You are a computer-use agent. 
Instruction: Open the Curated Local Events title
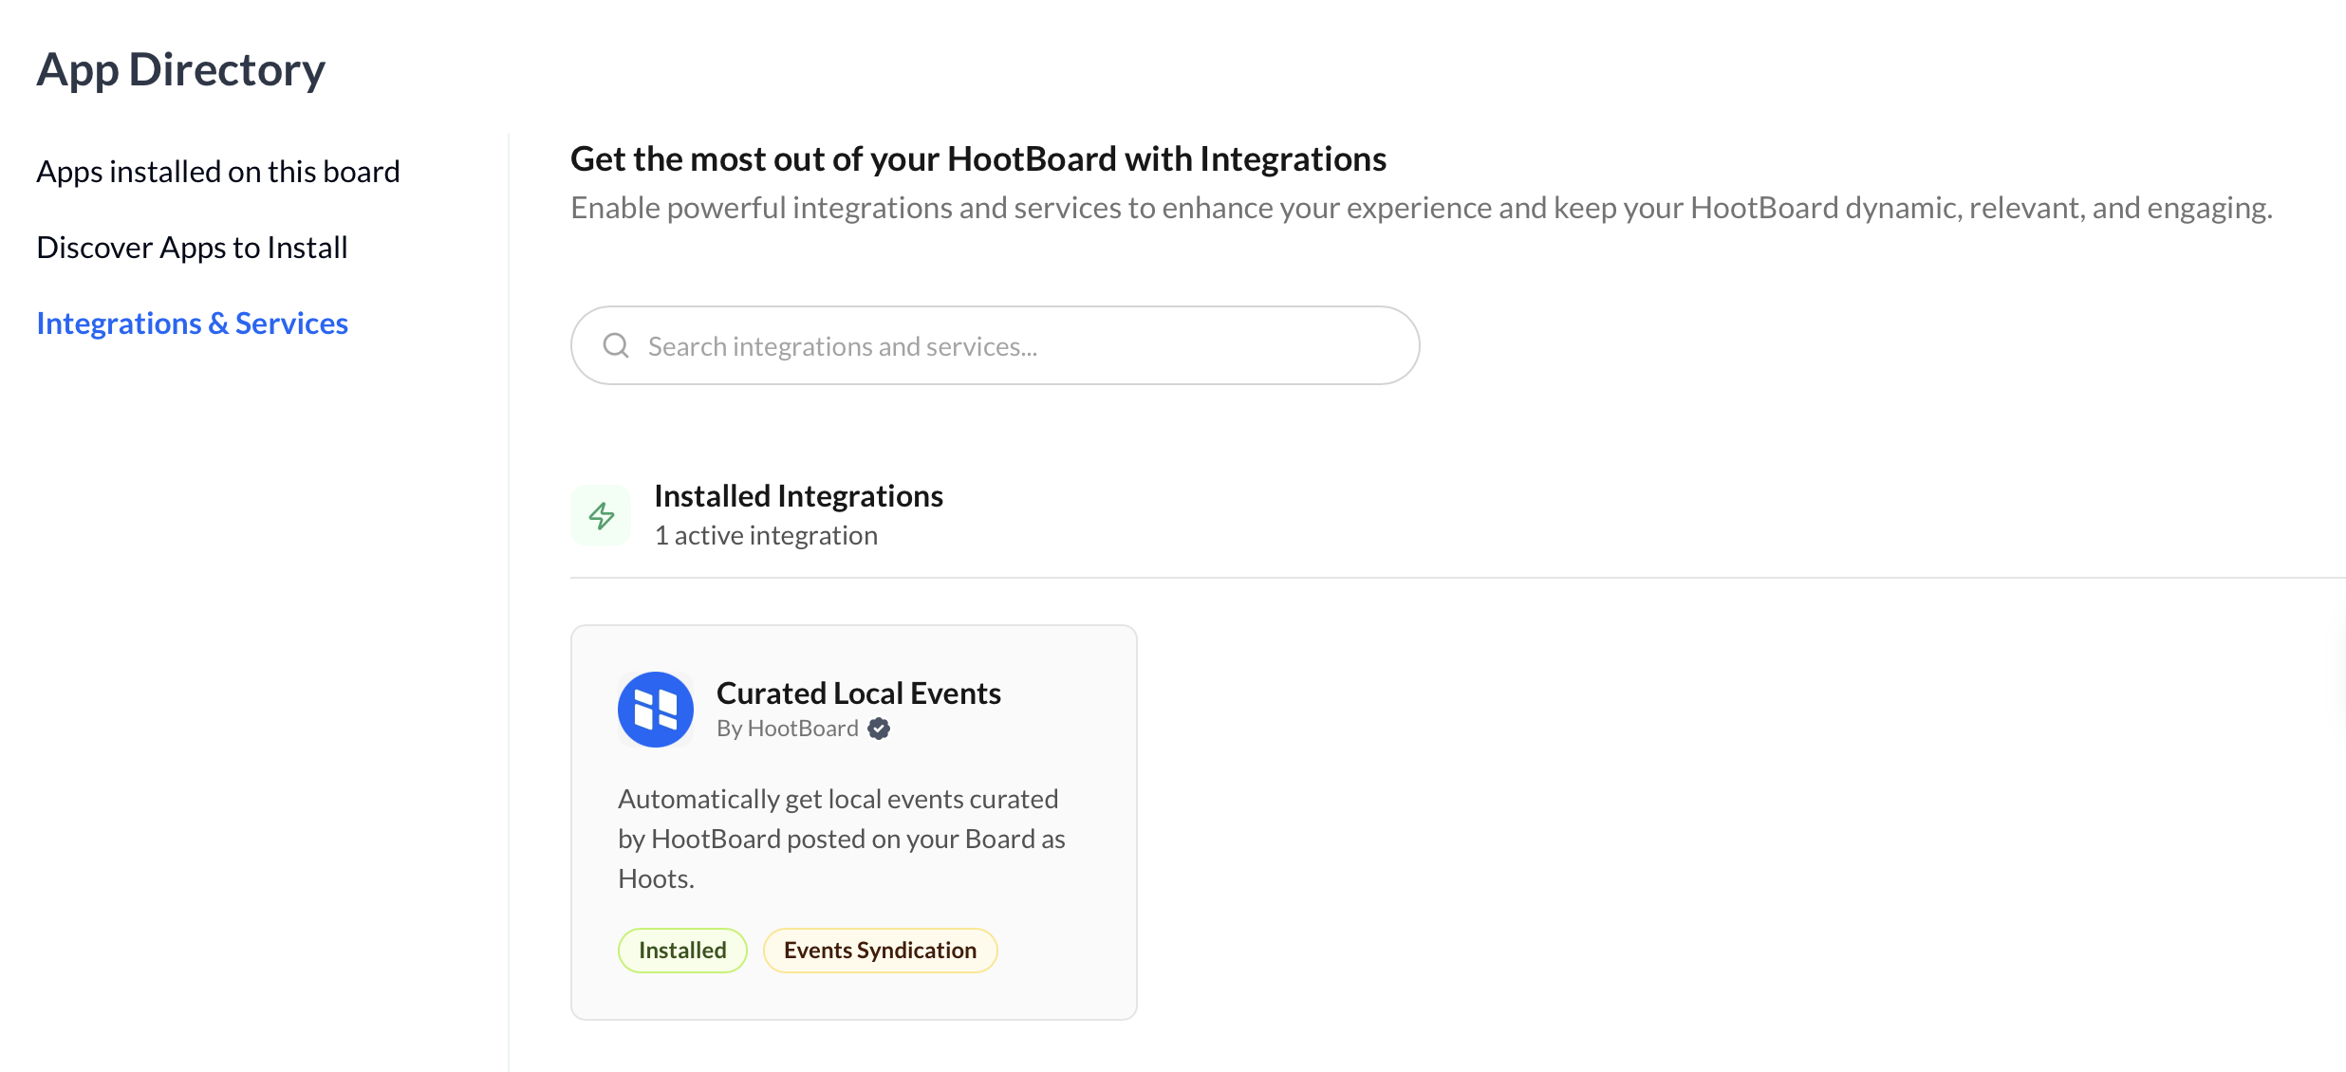pyautogui.click(x=858, y=693)
